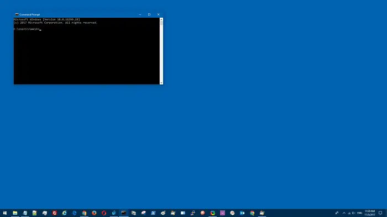
Task: Open Microsoft Edge from taskbar
Action: pyautogui.click(x=74, y=213)
